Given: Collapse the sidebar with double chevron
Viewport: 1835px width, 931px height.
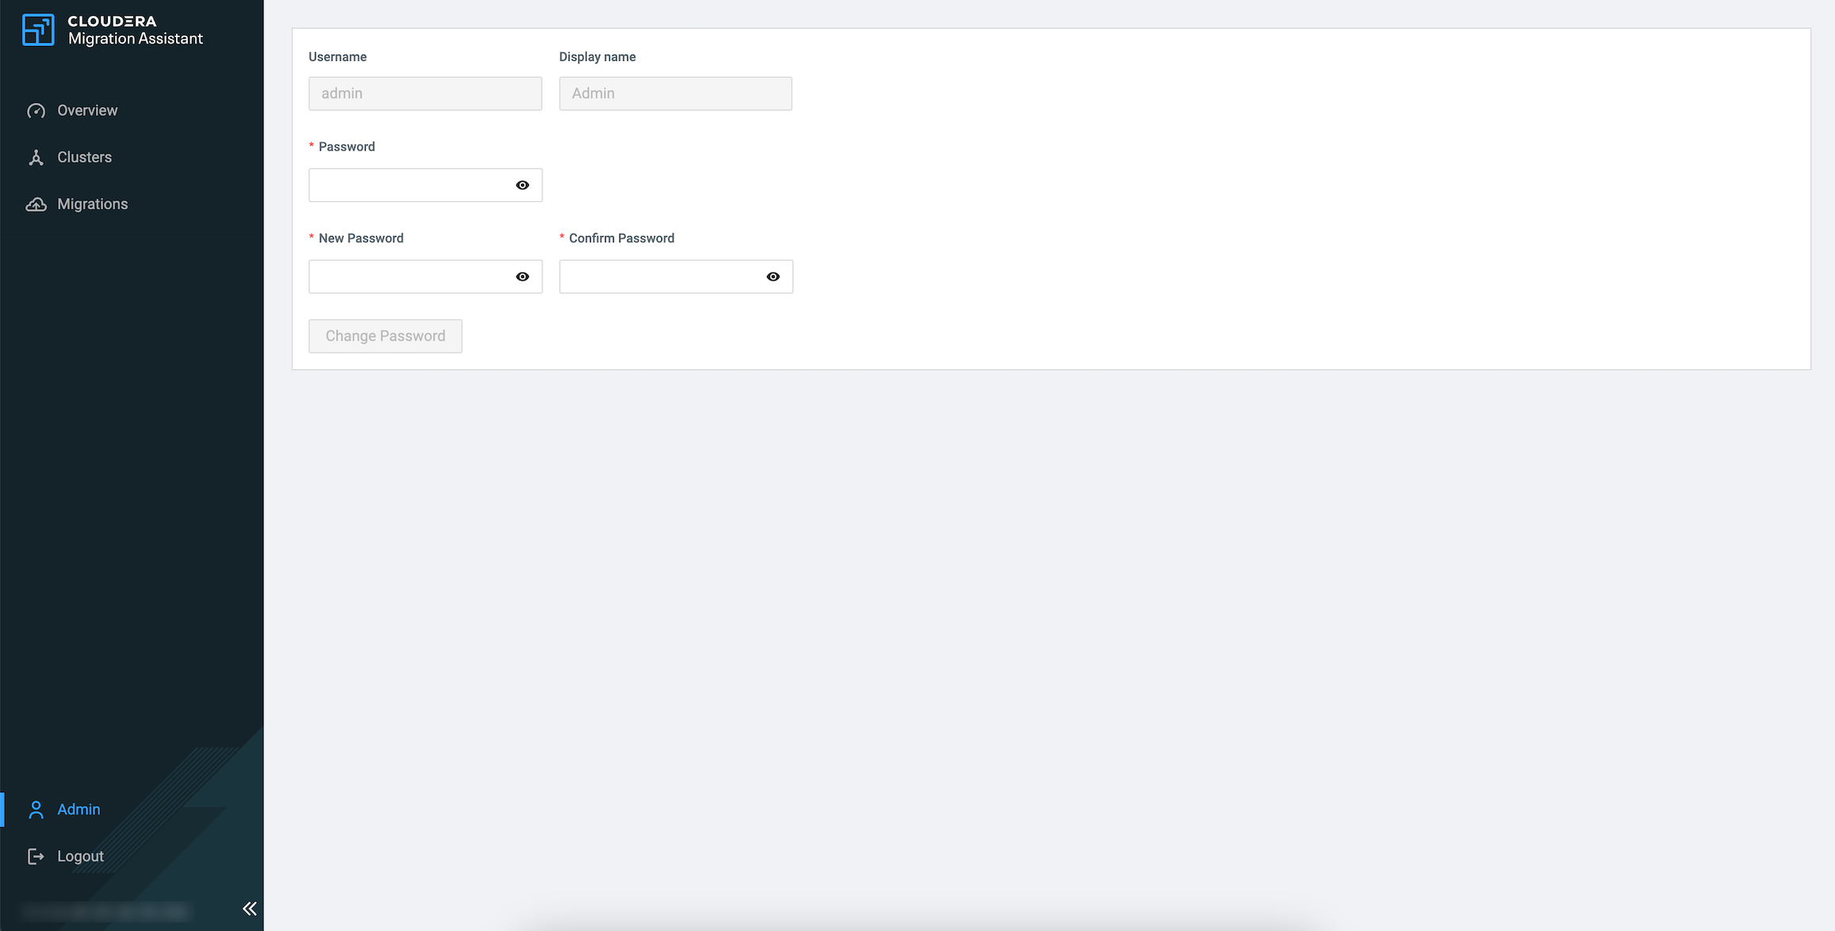Looking at the screenshot, I should click(250, 909).
